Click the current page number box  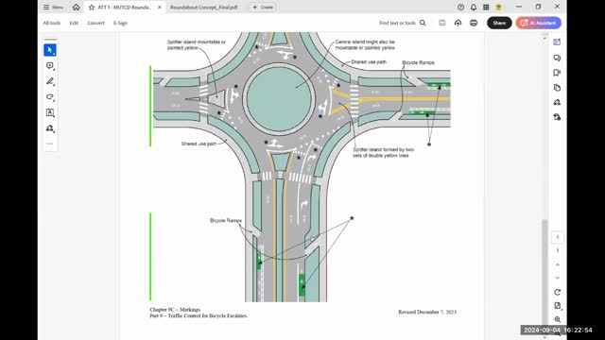(557, 237)
